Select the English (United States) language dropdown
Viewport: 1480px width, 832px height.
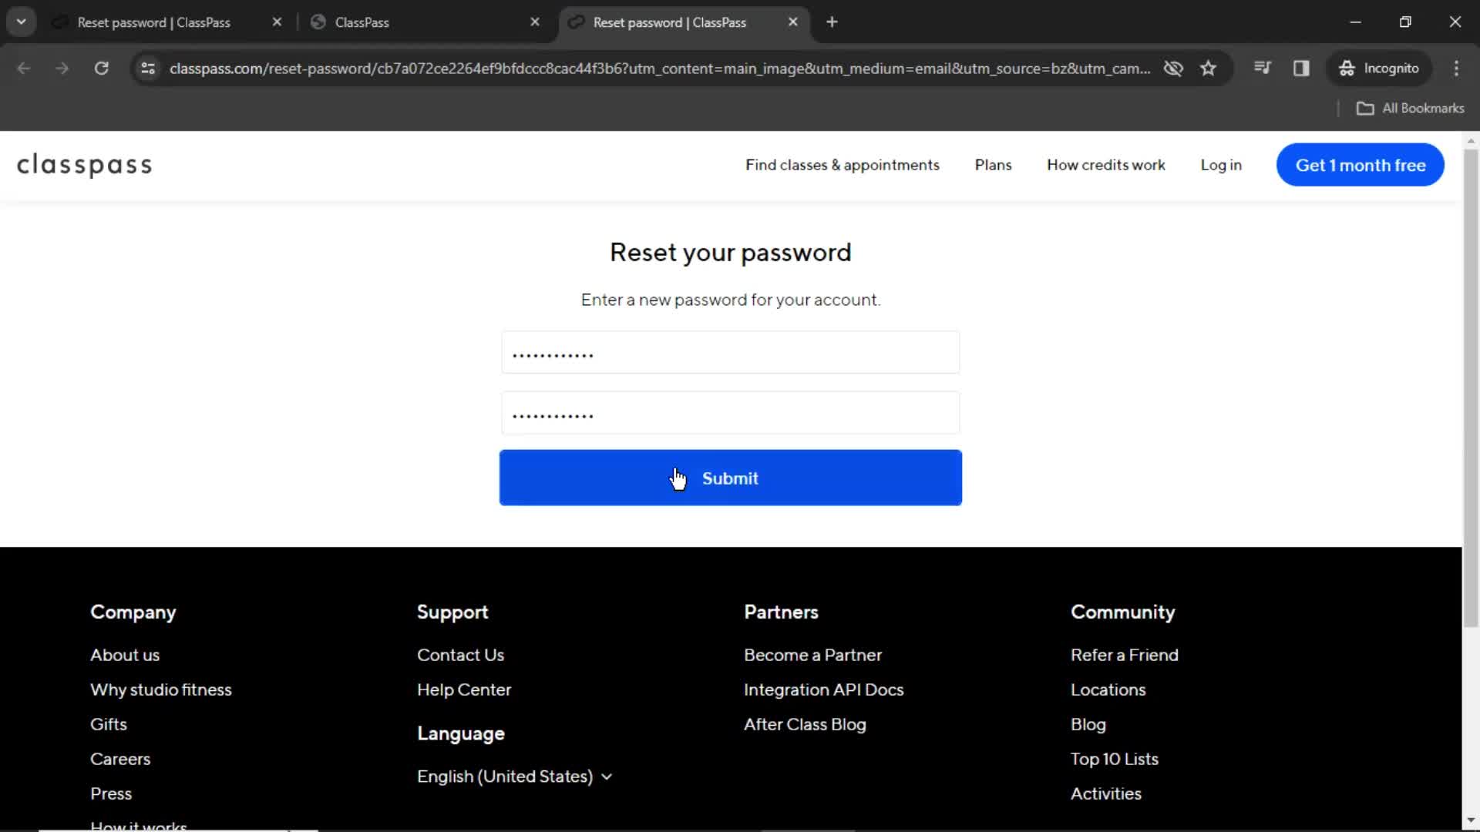(514, 775)
